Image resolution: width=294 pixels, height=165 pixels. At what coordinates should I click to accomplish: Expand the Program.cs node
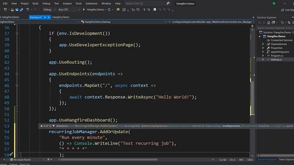coord(263,55)
